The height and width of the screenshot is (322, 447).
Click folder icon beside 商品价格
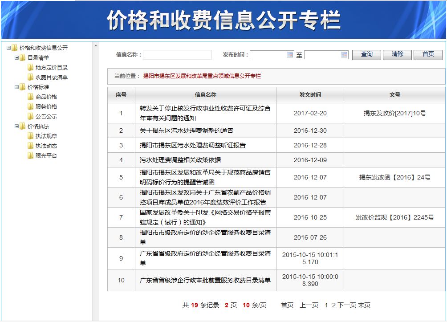pyautogui.click(x=31, y=97)
